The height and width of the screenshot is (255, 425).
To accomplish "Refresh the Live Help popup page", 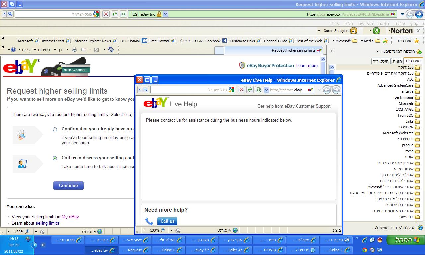I will pos(250,90).
